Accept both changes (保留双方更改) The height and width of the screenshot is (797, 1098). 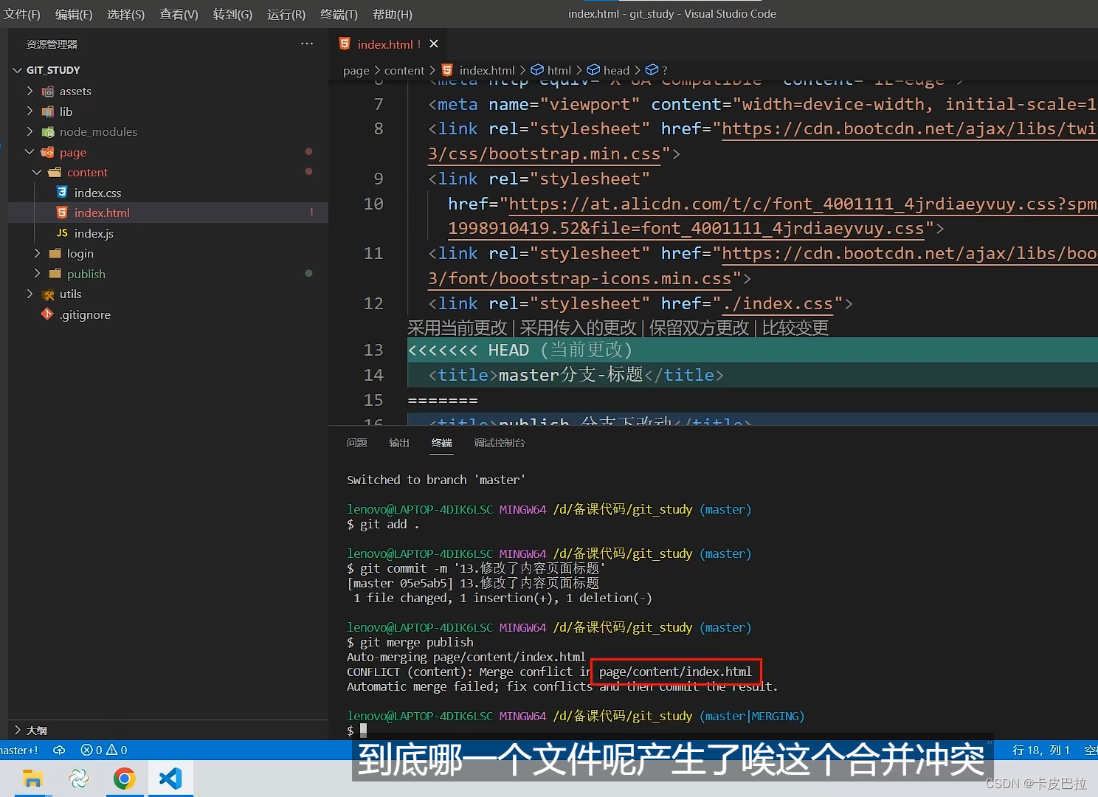coord(699,328)
